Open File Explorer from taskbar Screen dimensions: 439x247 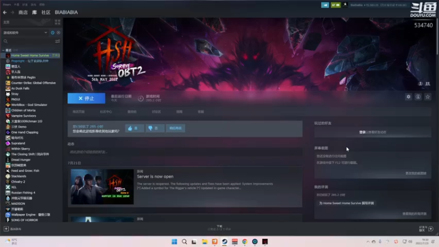204,242
